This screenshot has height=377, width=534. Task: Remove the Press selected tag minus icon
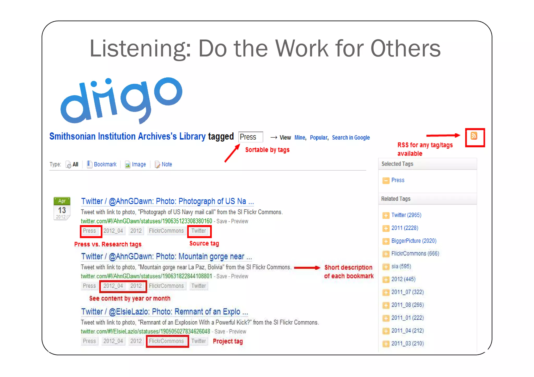(x=386, y=181)
